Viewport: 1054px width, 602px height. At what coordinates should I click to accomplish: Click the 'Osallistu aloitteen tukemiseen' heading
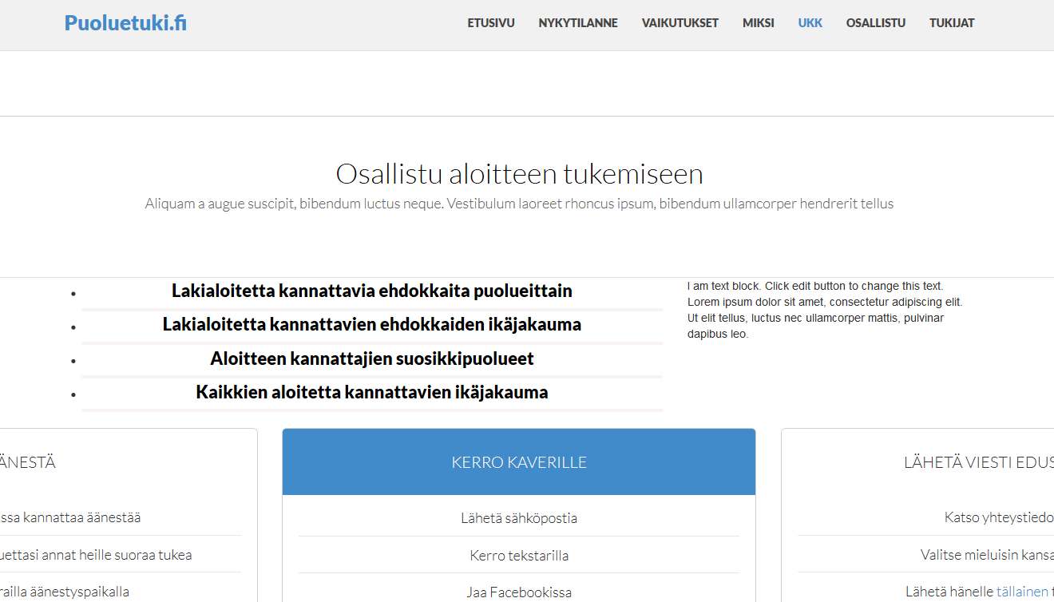519,174
